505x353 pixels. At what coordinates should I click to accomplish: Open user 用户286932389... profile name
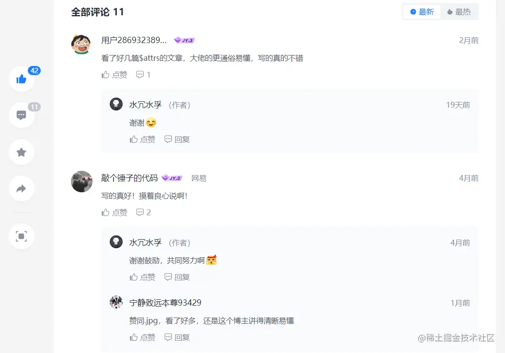click(134, 40)
